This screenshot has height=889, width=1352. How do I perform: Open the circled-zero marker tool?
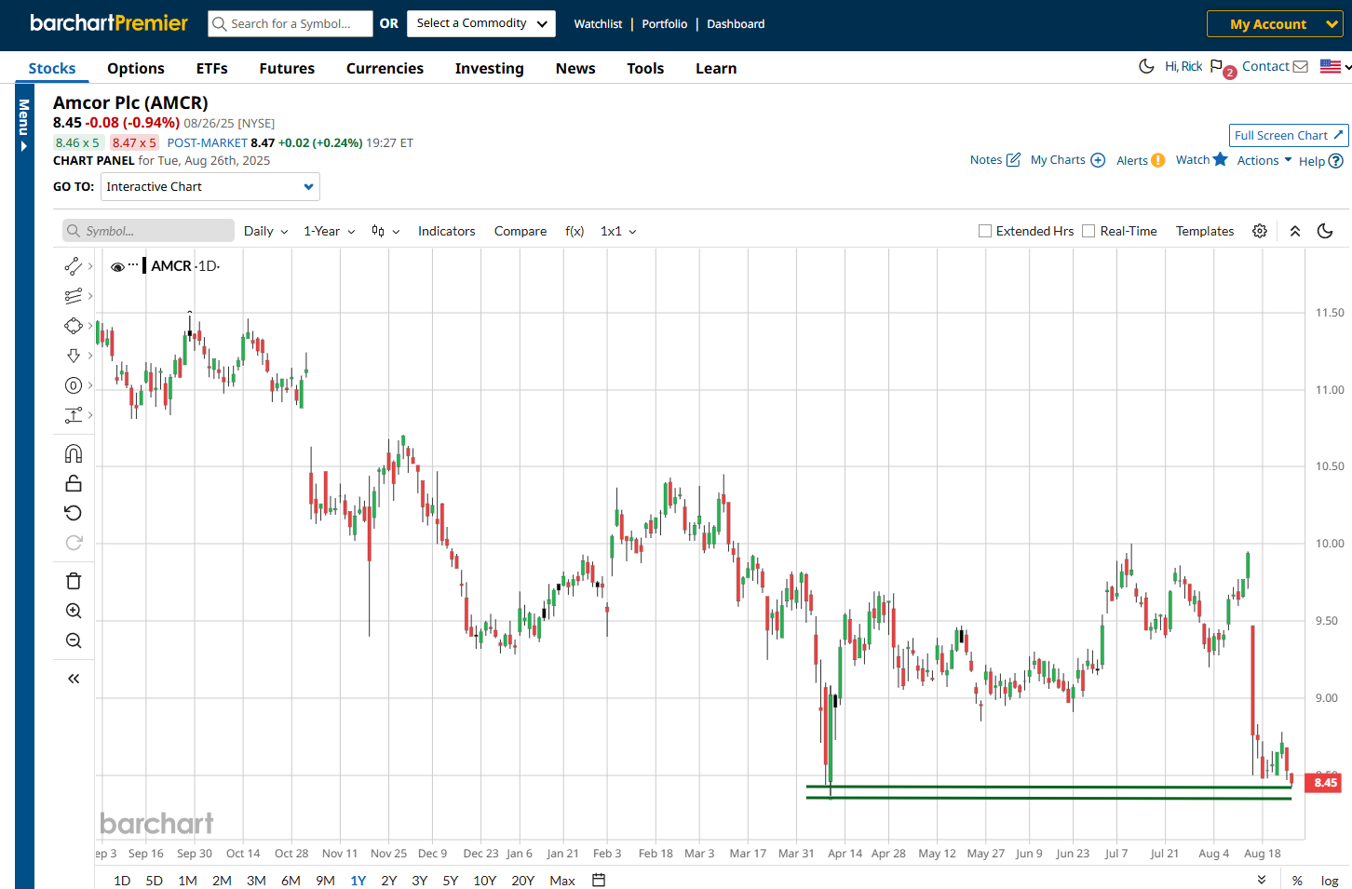coord(74,385)
